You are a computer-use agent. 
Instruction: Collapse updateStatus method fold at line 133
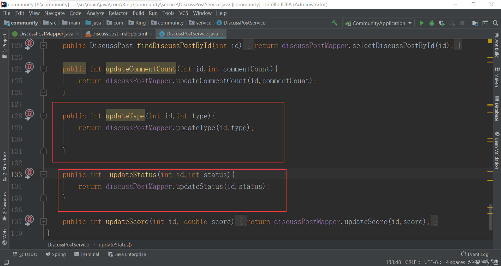[44, 174]
